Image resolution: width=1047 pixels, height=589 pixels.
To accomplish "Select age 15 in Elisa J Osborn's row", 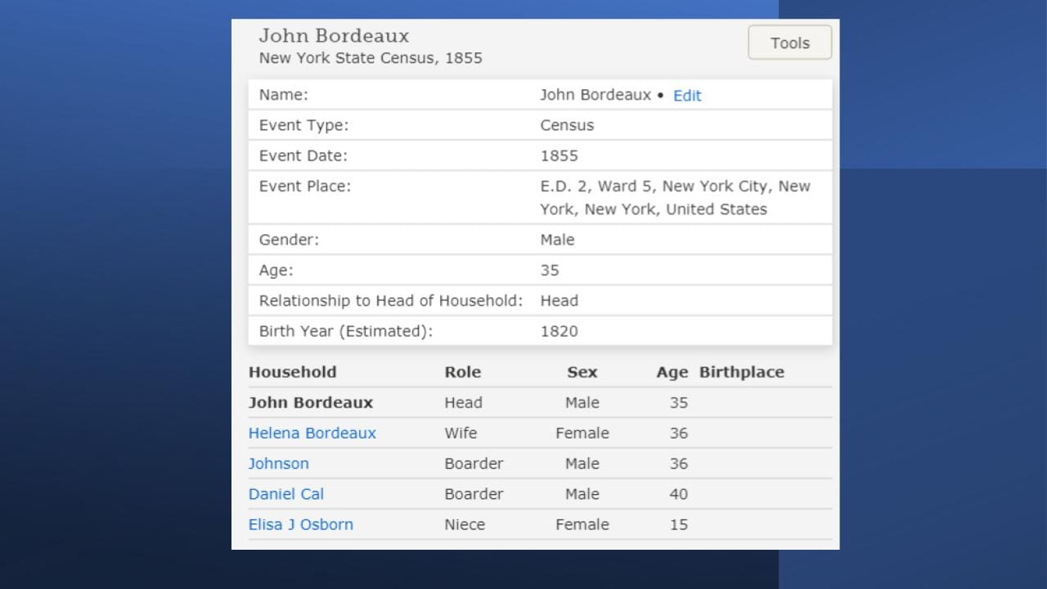I will pyautogui.click(x=679, y=524).
